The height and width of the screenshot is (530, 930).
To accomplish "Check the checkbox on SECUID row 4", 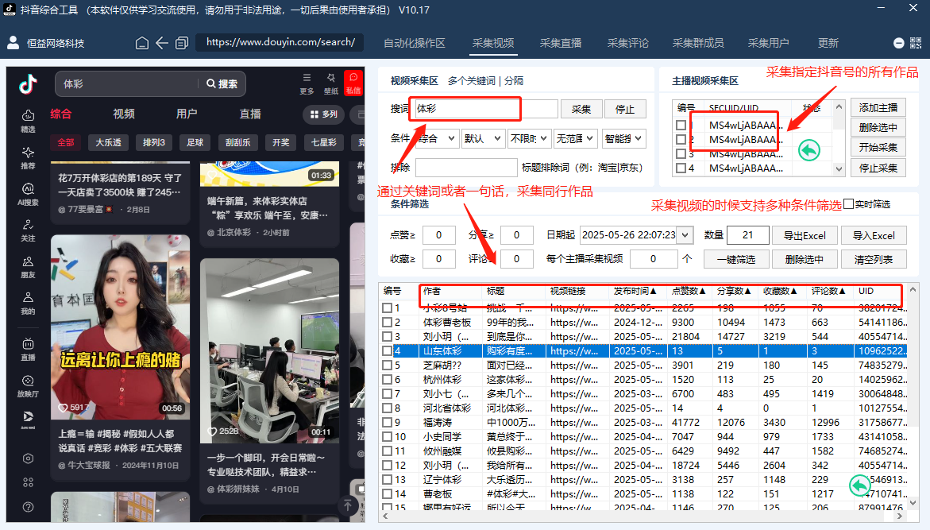I will [681, 167].
